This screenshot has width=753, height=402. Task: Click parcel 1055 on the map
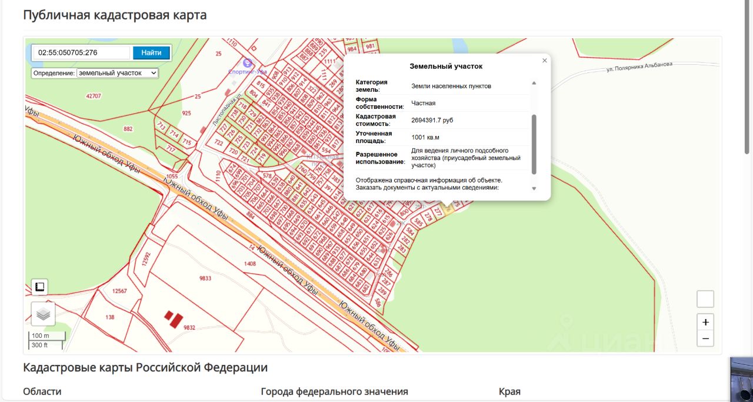[172, 177]
